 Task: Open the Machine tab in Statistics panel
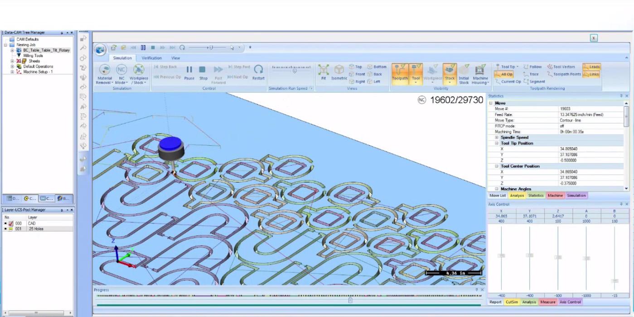[555, 196]
